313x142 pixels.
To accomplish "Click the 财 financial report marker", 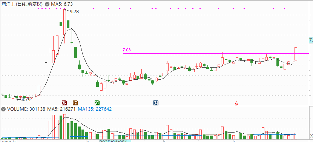I will coord(156,103).
